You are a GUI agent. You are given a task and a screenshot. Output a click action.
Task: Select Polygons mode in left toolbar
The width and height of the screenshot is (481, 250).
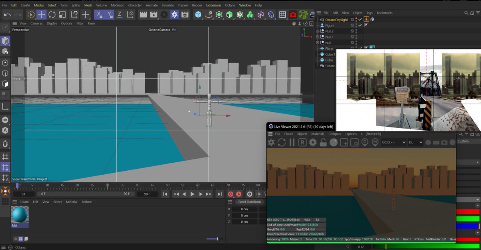click(x=5, y=84)
